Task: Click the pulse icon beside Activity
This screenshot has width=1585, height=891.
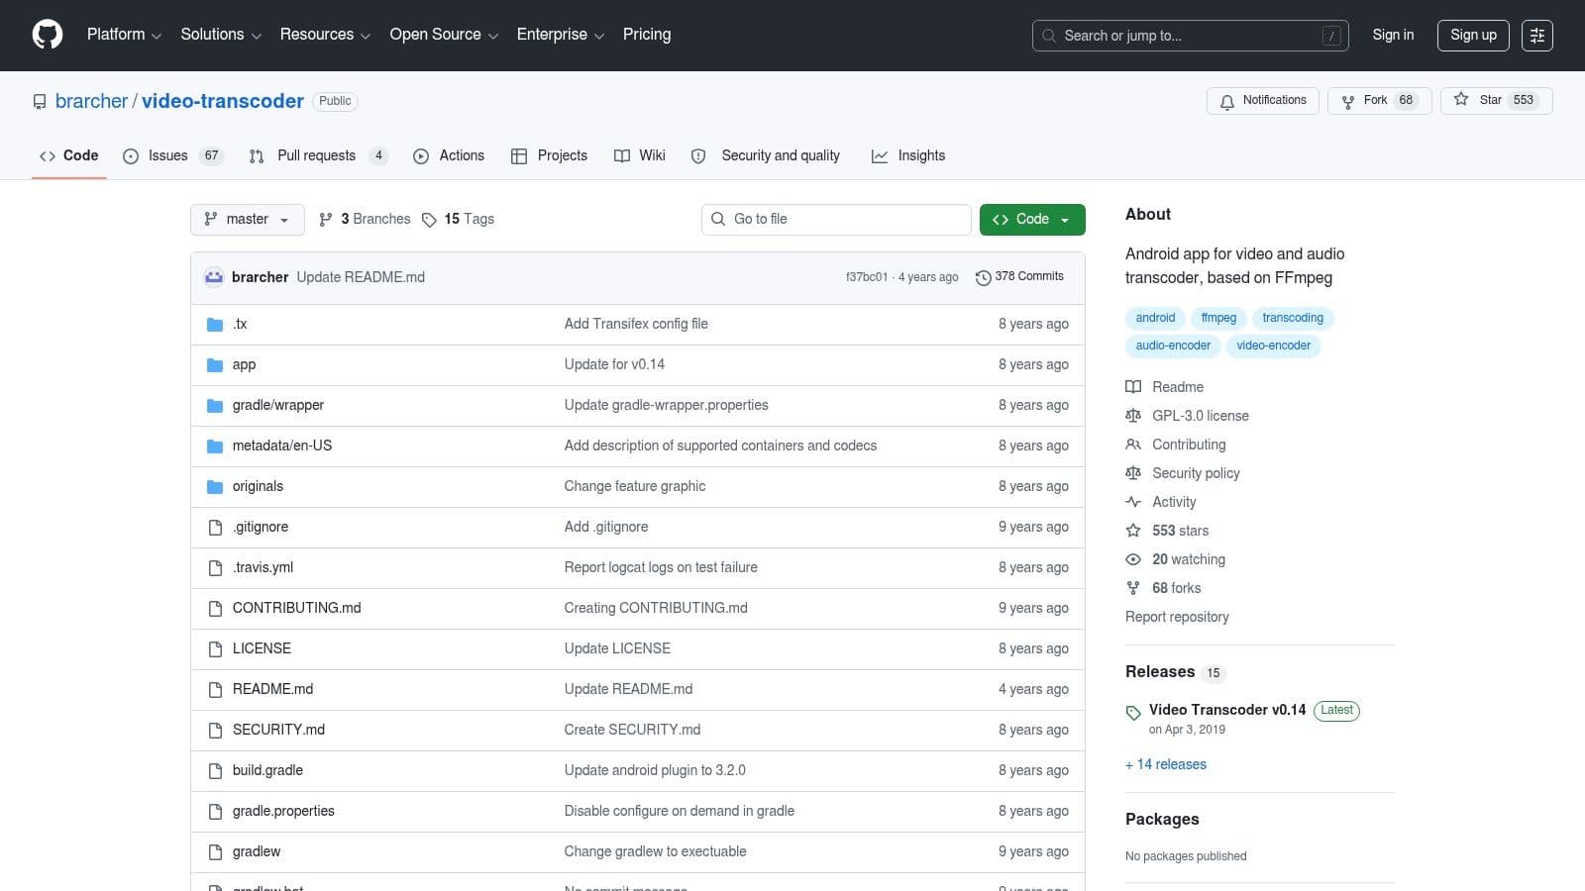Action: pyautogui.click(x=1133, y=502)
